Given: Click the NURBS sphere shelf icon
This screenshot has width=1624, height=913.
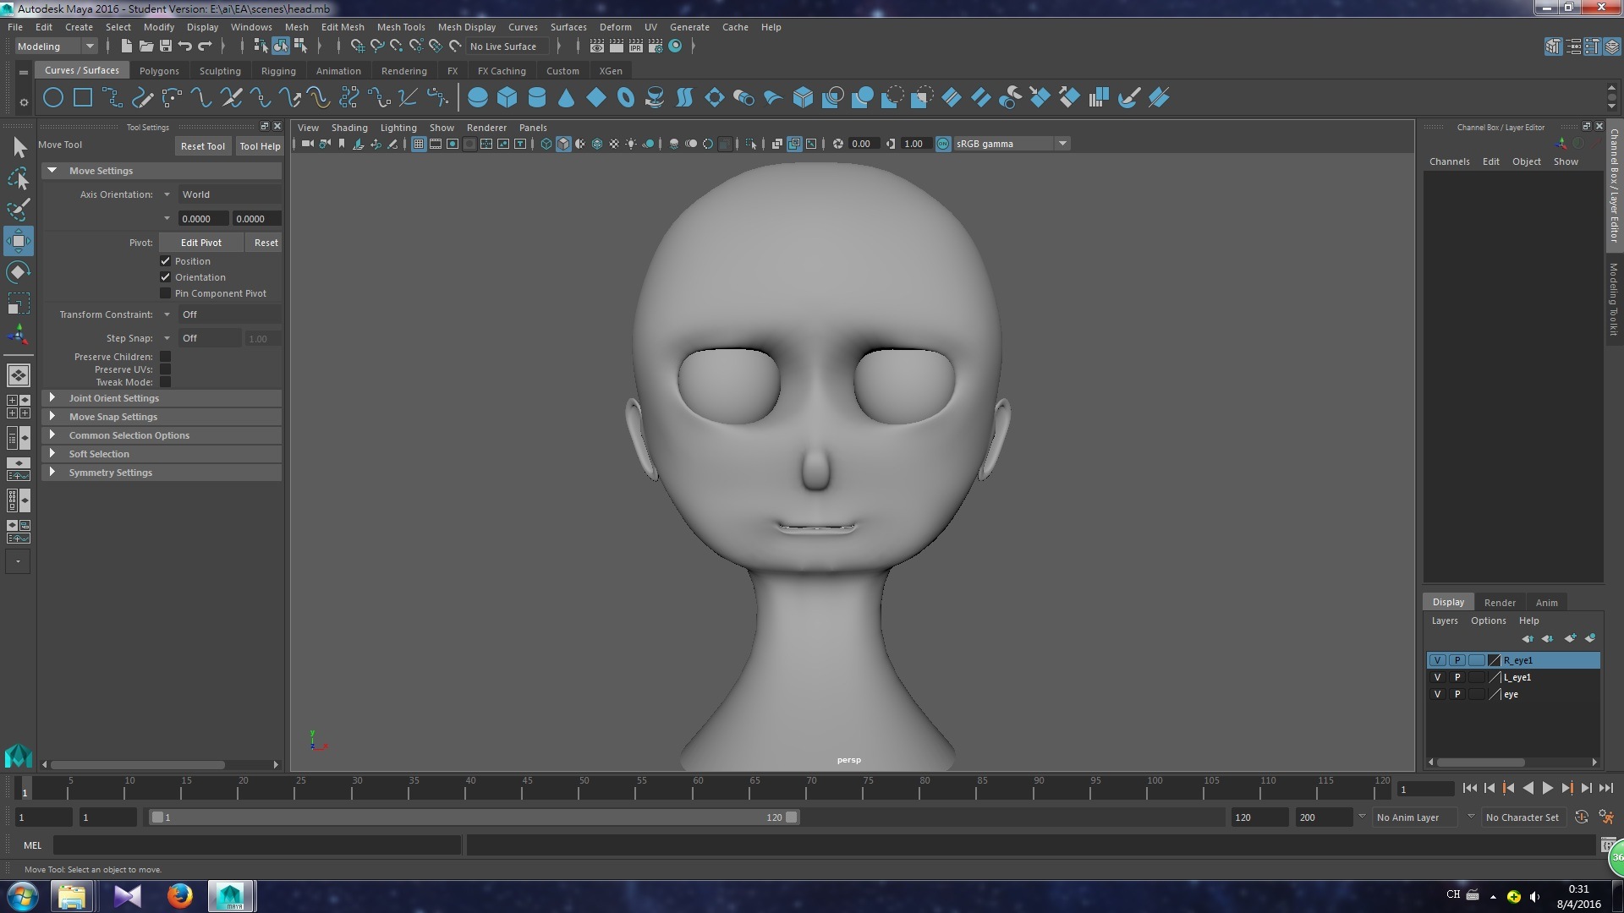Looking at the screenshot, I should pos(477,98).
